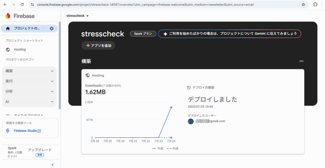The width and height of the screenshot is (325, 168).
Task: Click the deploy history clock icon
Action: point(189,88)
